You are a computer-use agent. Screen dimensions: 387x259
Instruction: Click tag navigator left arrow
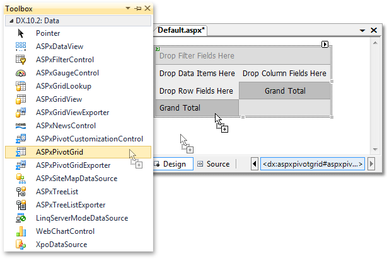point(255,164)
